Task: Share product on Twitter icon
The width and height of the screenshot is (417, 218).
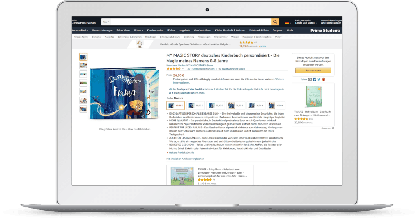Action: 319,79
